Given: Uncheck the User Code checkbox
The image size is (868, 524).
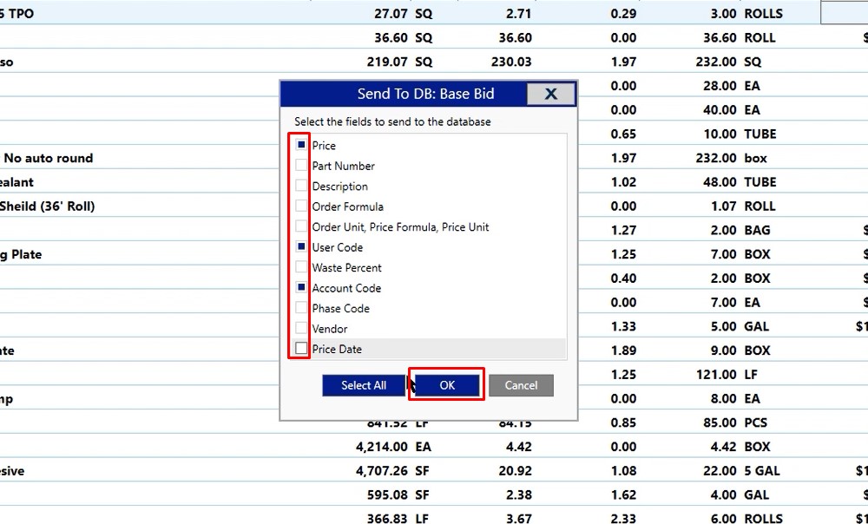Looking at the screenshot, I should [x=301, y=247].
